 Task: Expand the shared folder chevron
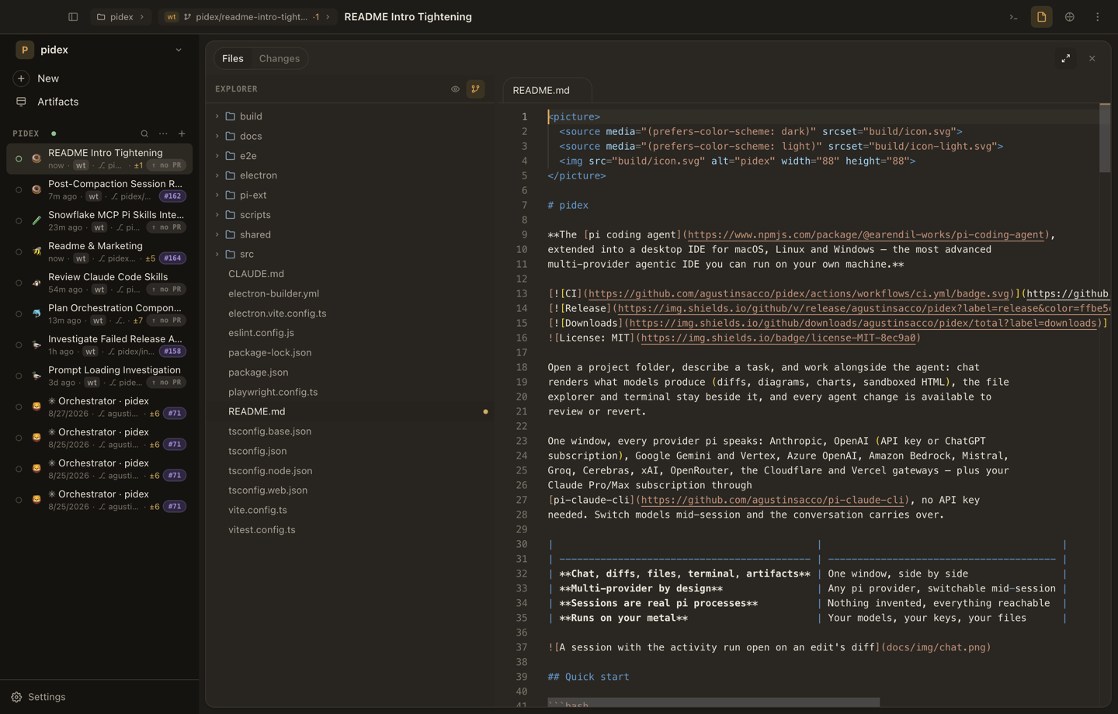coord(217,234)
